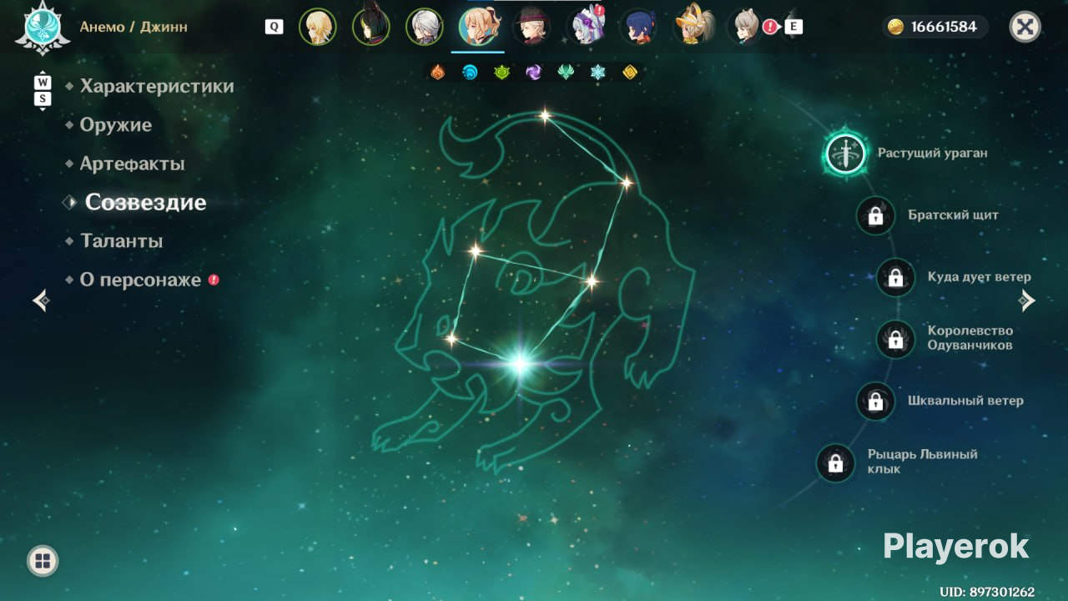Filter characters by the Pyro flame icon

coord(437,73)
